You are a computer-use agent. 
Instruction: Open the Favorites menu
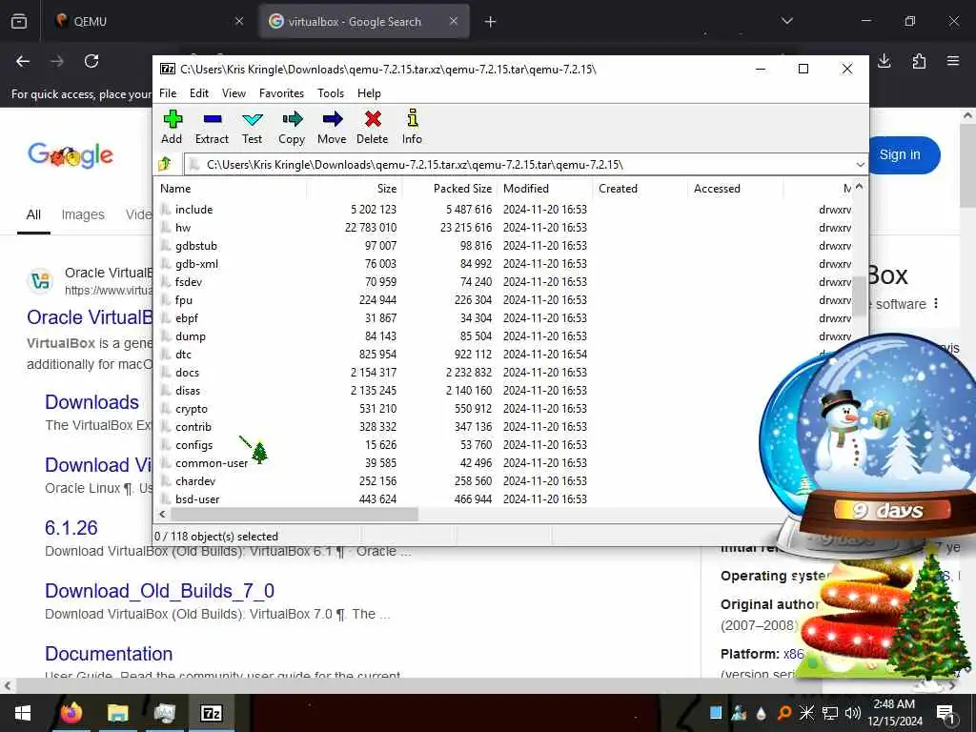(281, 93)
